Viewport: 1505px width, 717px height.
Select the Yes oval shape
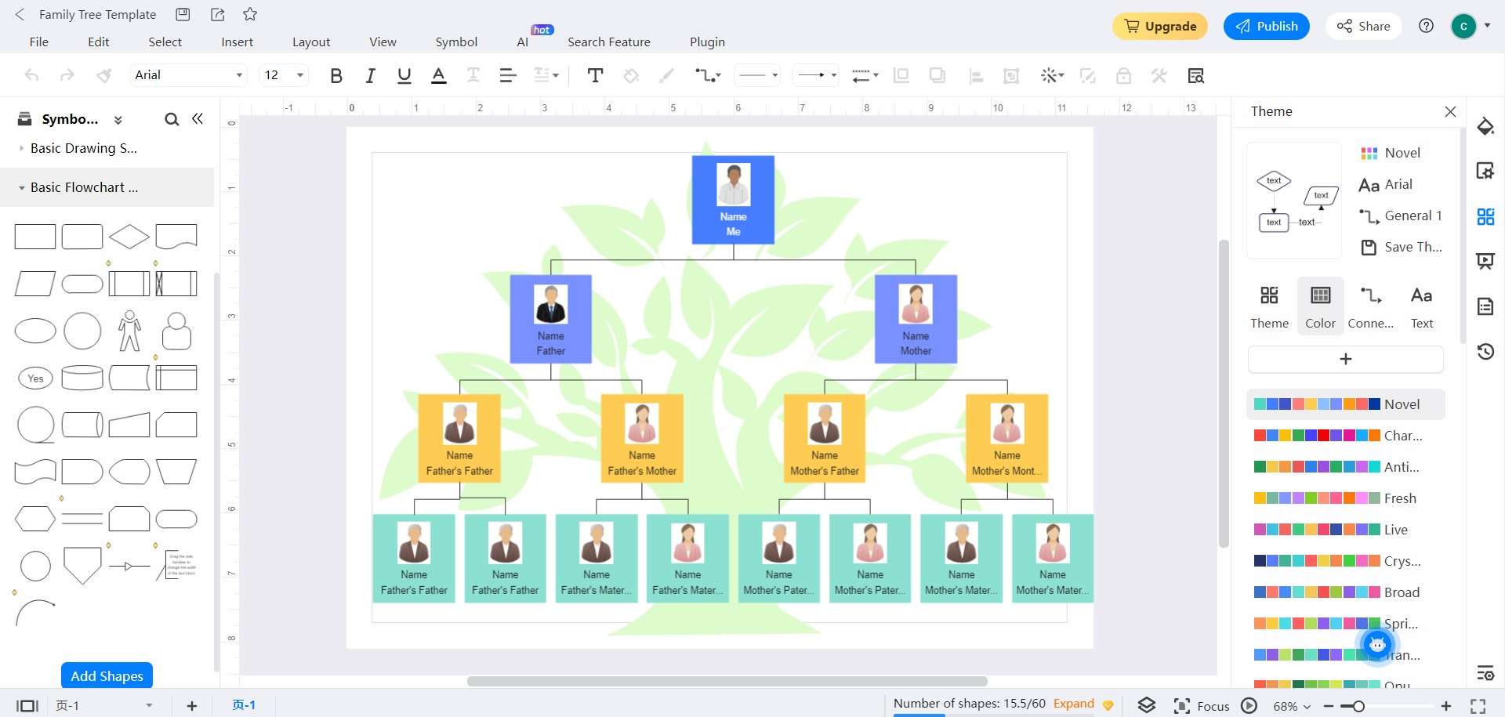coord(35,378)
